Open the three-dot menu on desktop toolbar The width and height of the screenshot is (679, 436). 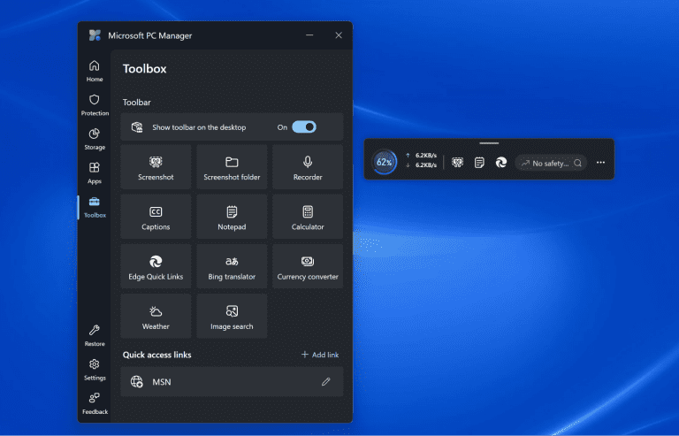tap(601, 163)
